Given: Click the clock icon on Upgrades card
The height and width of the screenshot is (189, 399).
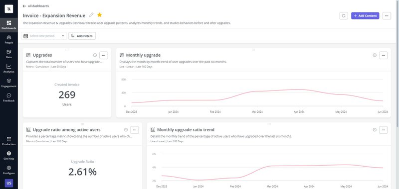Looking at the screenshot, I should pyautogui.click(x=95, y=55).
